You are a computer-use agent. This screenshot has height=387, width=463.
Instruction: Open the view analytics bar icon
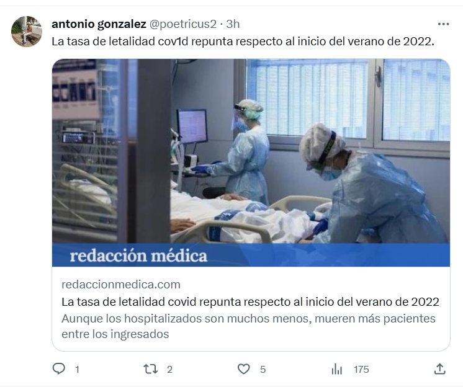pos(336,369)
